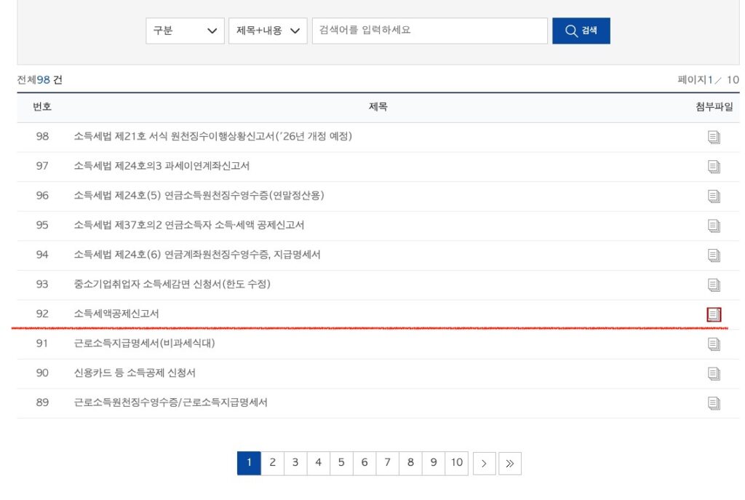
Task: Select current page 1 button
Action: pos(249,463)
